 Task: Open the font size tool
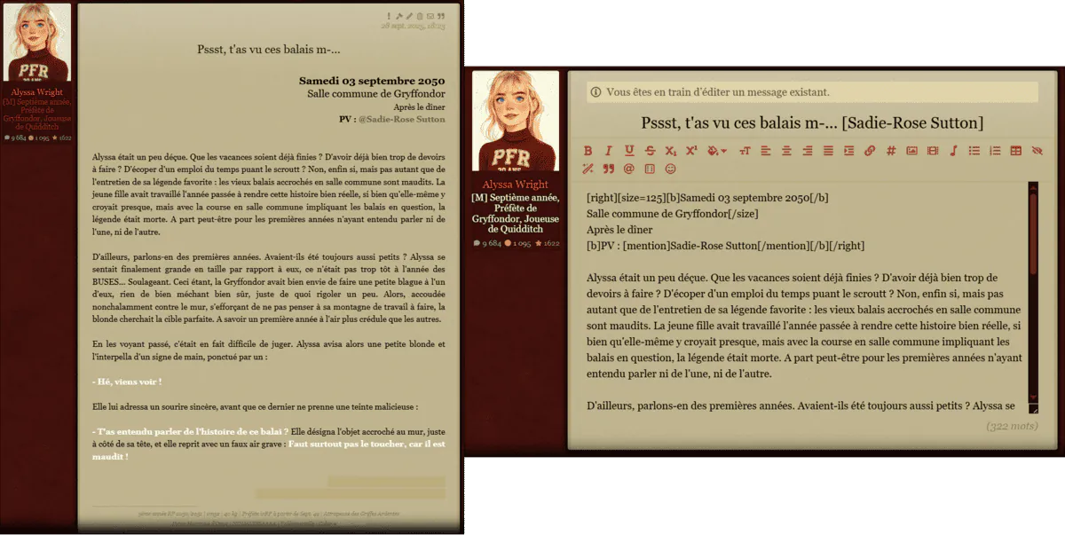click(x=745, y=151)
